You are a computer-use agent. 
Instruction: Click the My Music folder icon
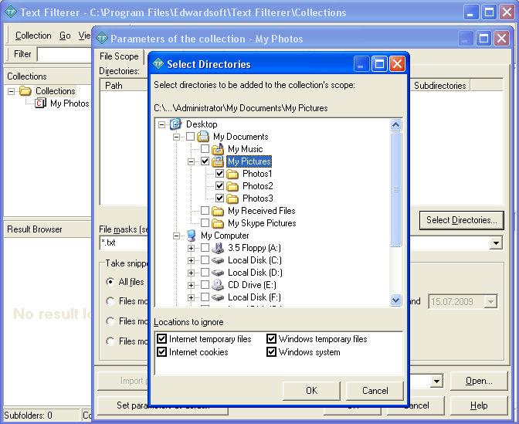click(x=218, y=149)
